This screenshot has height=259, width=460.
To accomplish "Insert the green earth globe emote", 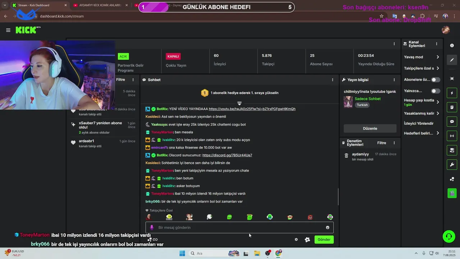I will (270, 217).
